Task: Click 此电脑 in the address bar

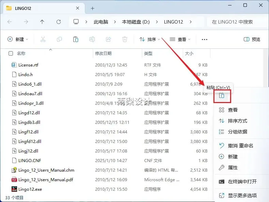Action: 101,22
